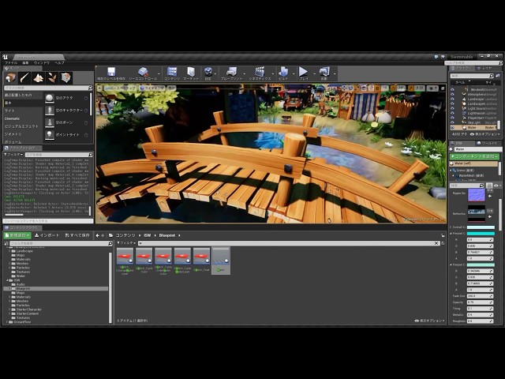Viewport: 505px width, 379px height.
Task: Open Source Control toolbar icon
Action: click(143, 72)
